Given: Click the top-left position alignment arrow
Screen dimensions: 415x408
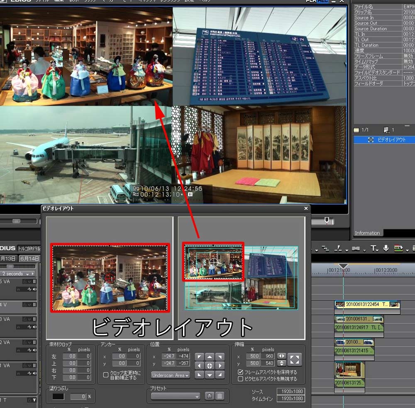Looking at the screenshot, I should 200,357.
